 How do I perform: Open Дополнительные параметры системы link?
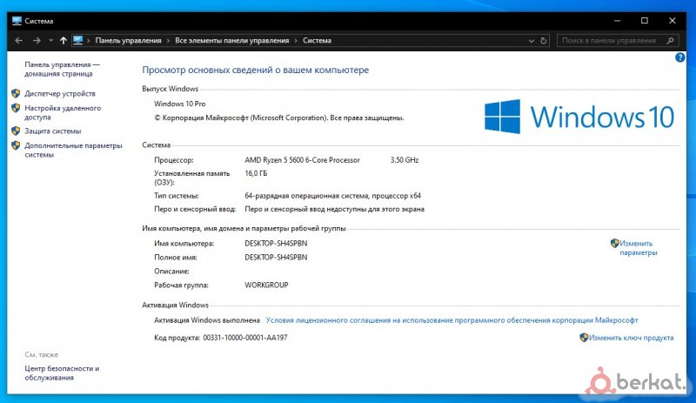pos(73,150)
